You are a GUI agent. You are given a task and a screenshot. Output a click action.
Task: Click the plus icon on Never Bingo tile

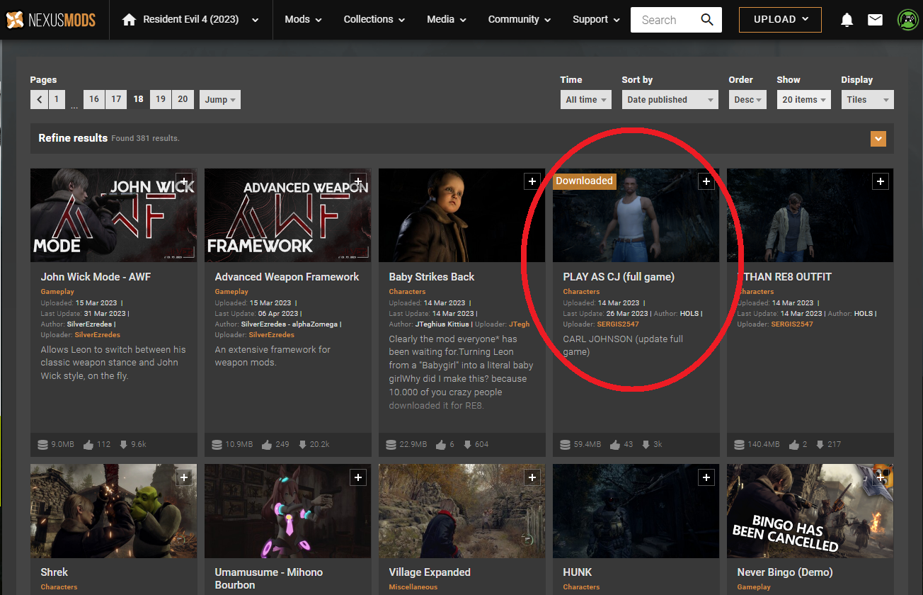[880, 478]
